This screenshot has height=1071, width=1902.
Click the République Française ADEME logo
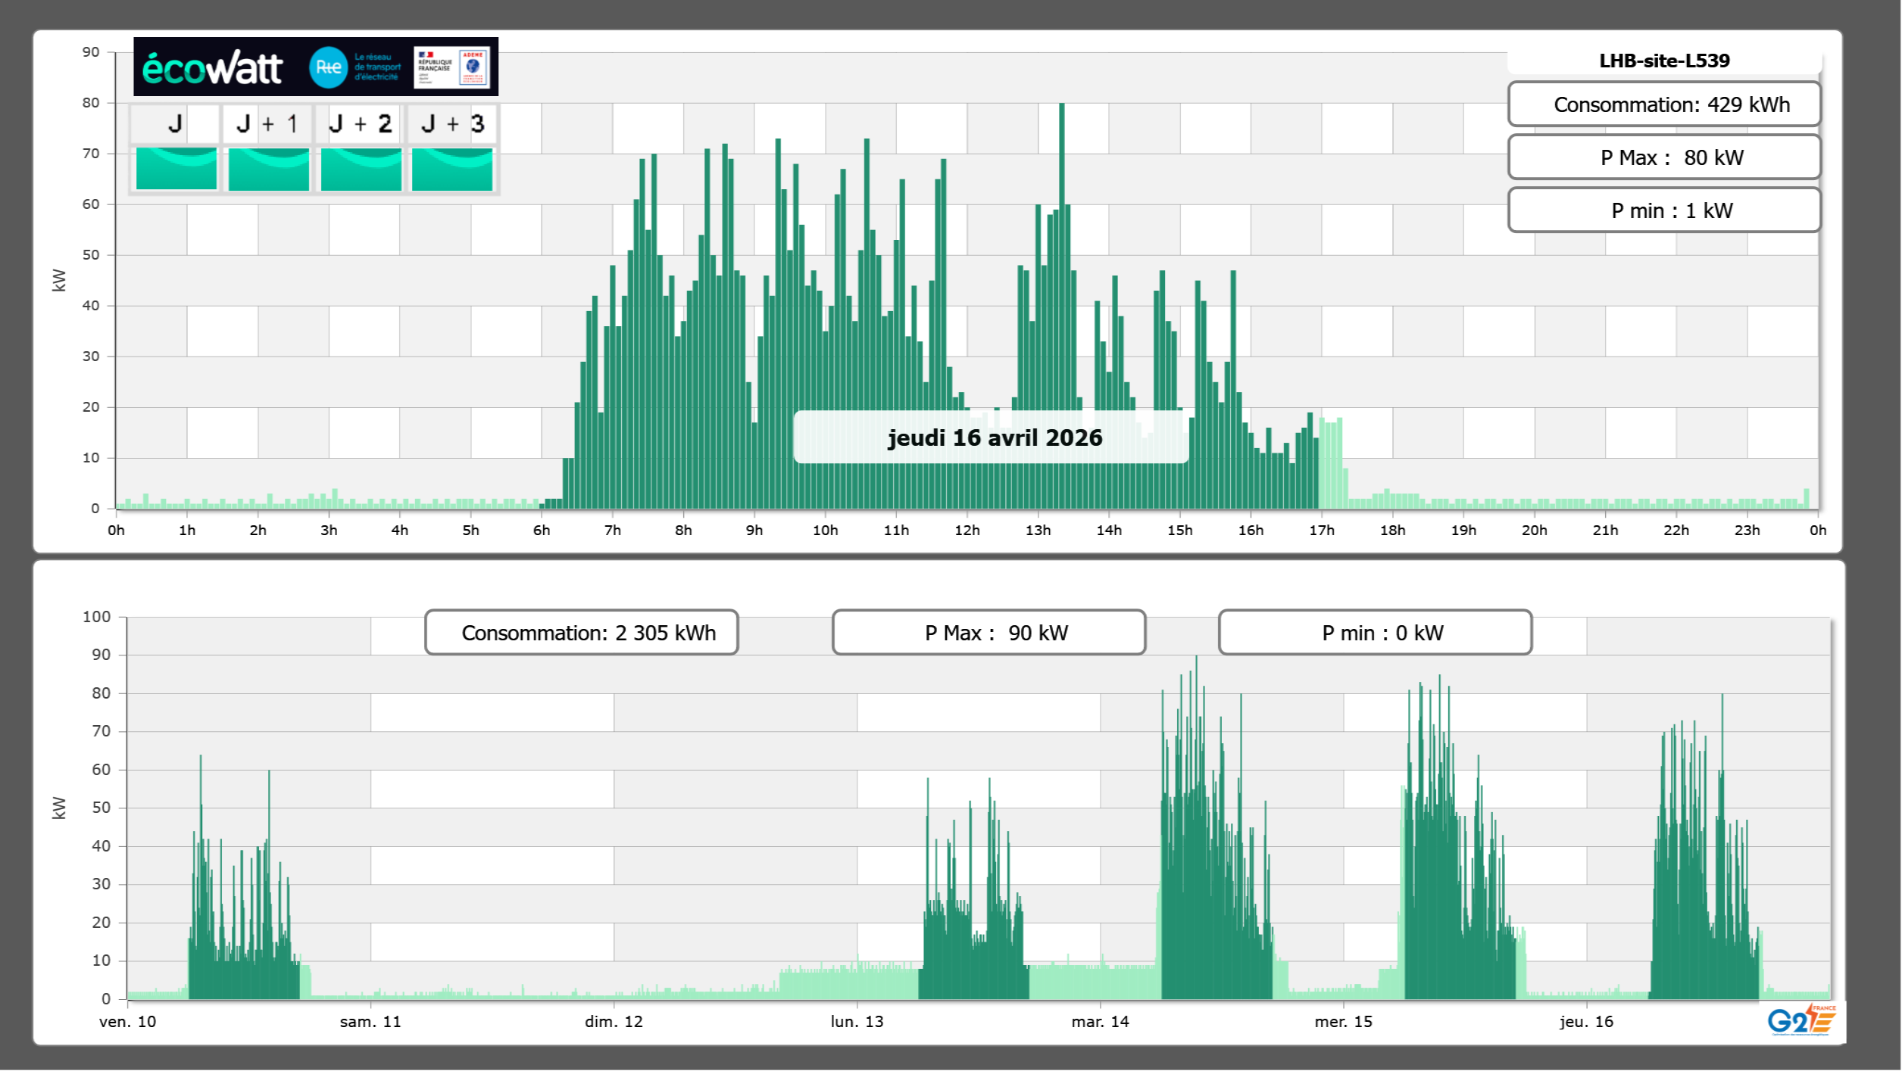point(452,67)
